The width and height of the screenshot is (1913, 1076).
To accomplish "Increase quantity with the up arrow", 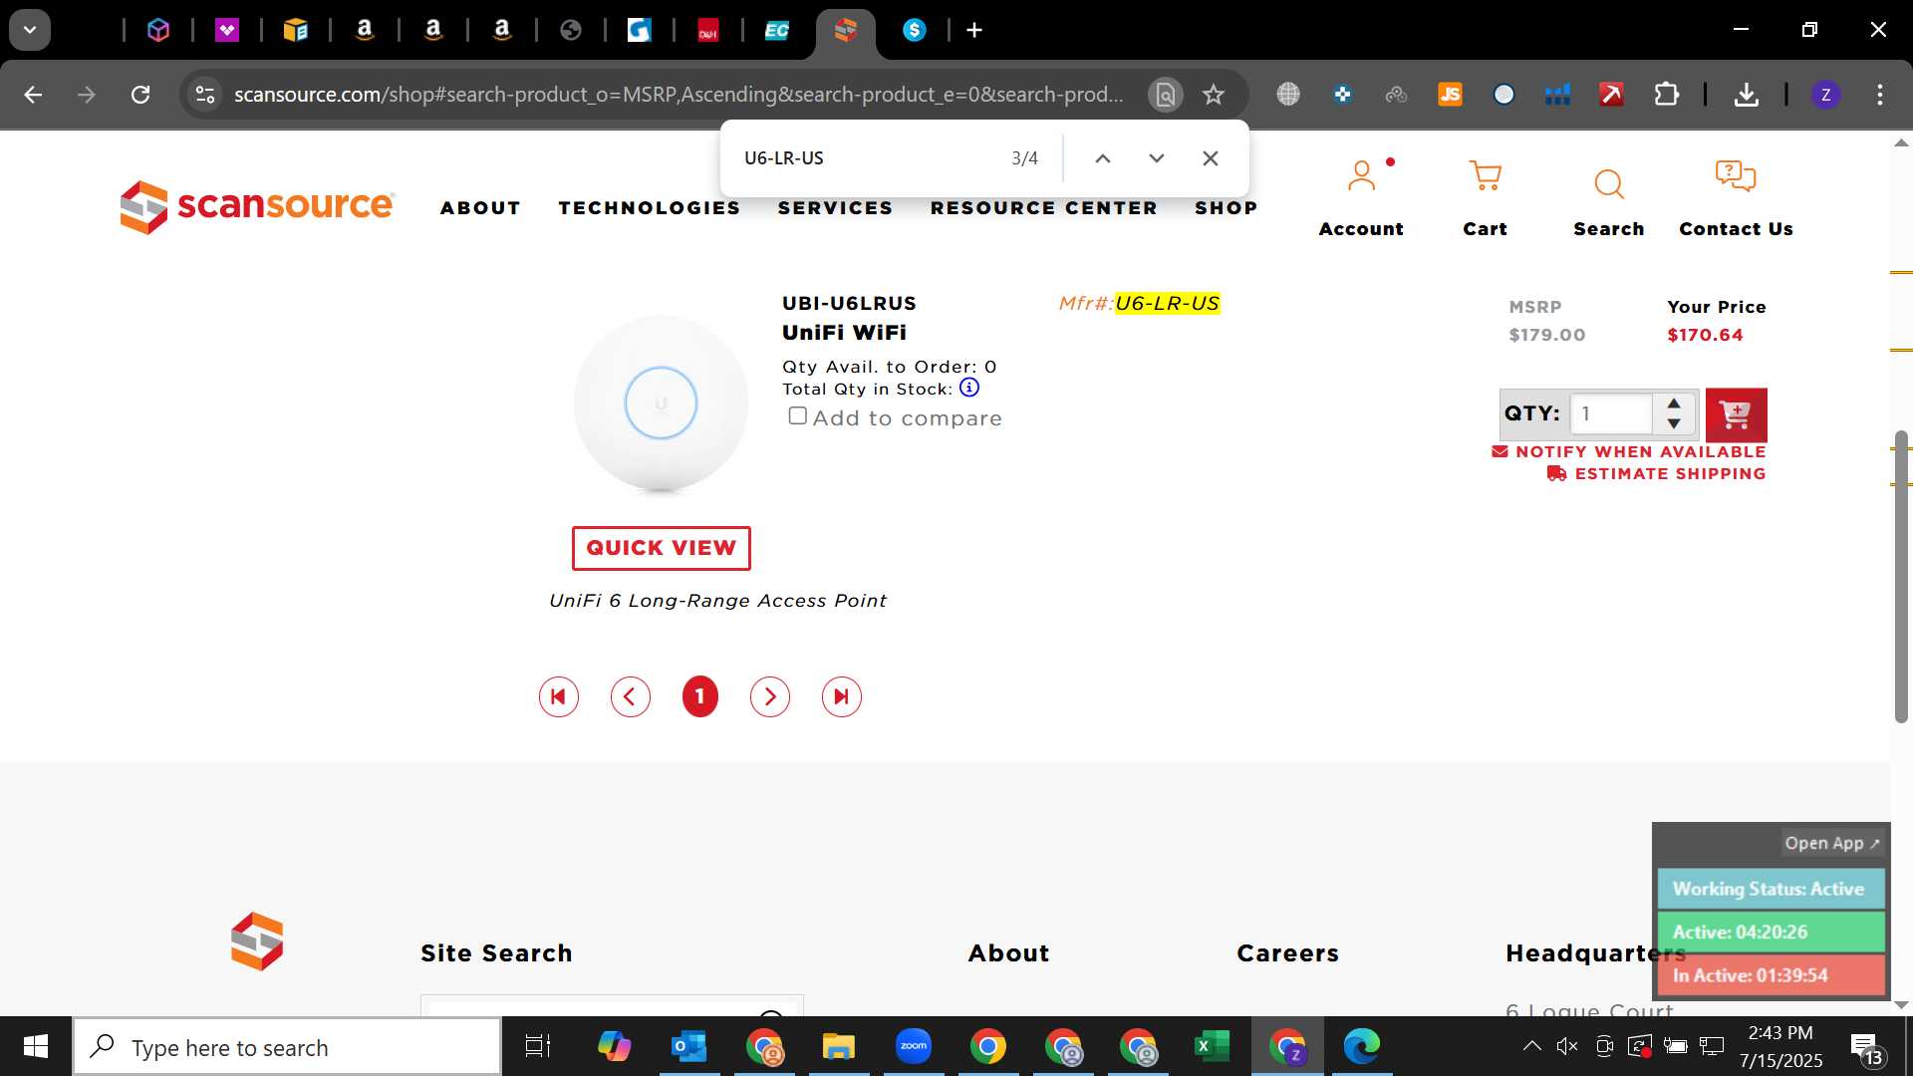I will tap(1675, 403).
